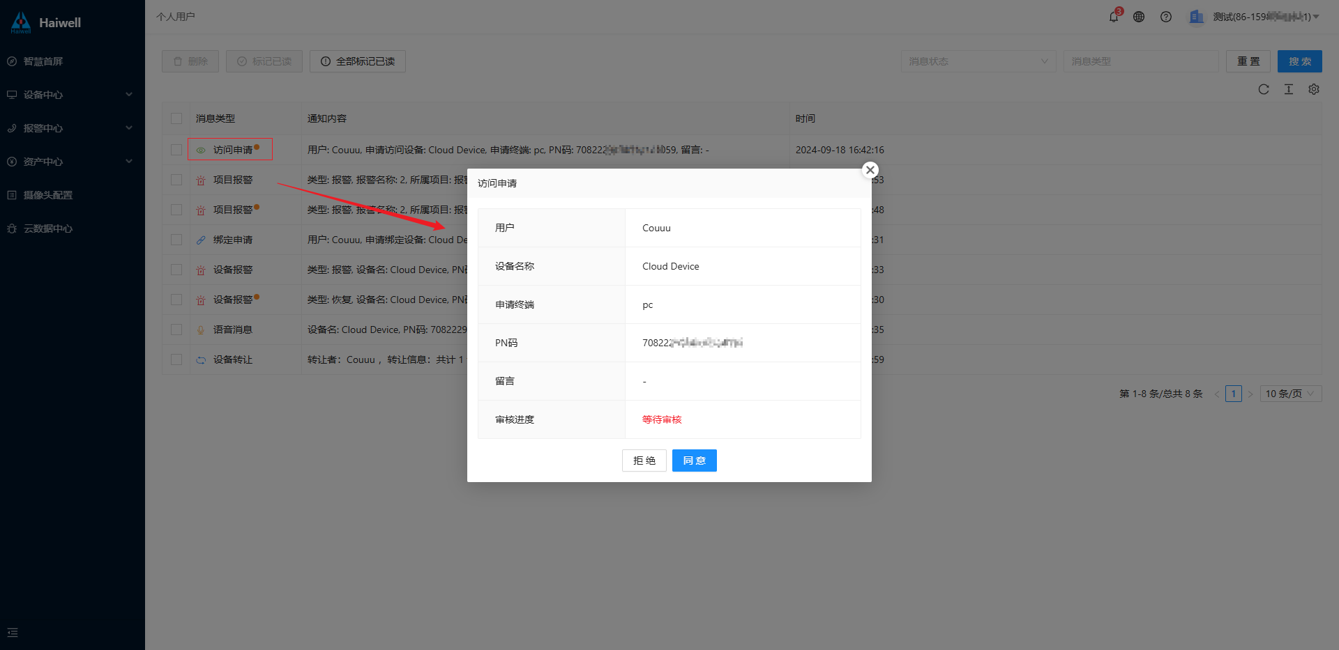Click the 设备中心 monitor icon
Viewport: 1339px width, 650px height.
[x=12, y=95]
